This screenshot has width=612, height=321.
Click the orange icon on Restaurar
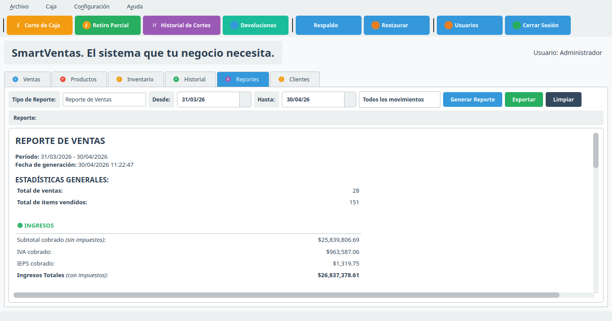tap(375, 25)
